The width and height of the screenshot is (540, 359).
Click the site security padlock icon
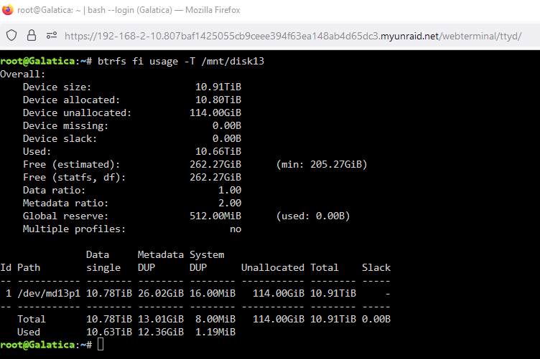[32, 35]
